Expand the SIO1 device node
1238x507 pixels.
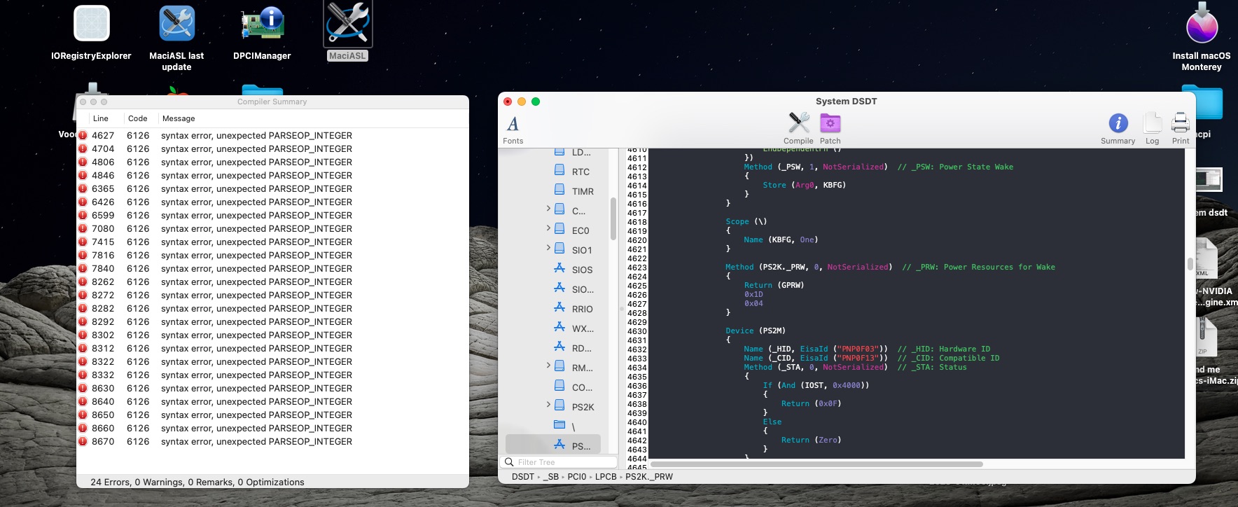[x=548, y=248]
